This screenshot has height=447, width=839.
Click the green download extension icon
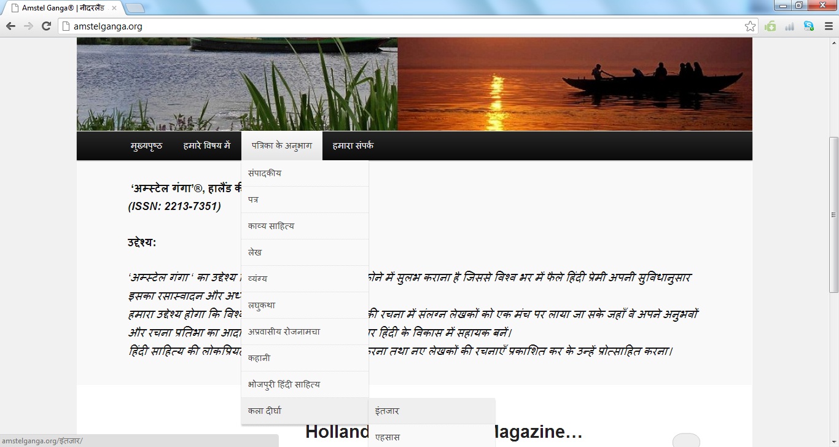pos(770,26)
